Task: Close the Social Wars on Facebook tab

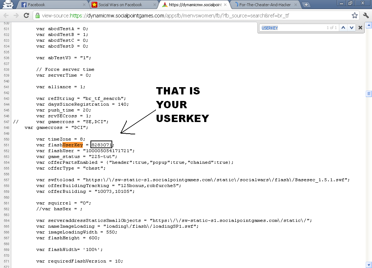Action: click(154, 5)
